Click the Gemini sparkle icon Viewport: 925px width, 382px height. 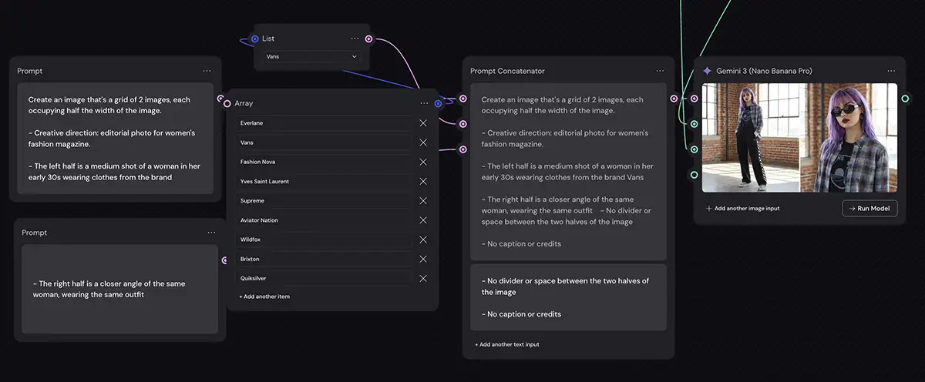707,71
